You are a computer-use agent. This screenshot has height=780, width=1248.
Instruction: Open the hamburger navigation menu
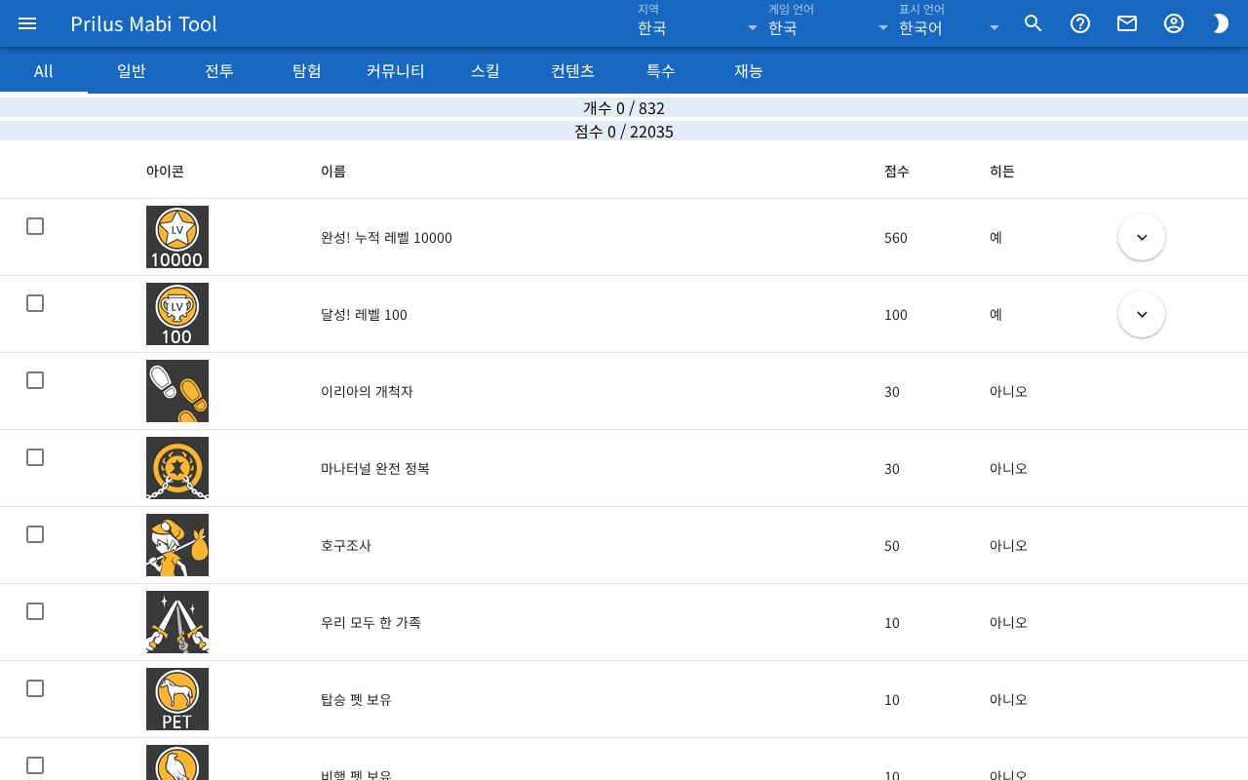[x=27, y=23]
